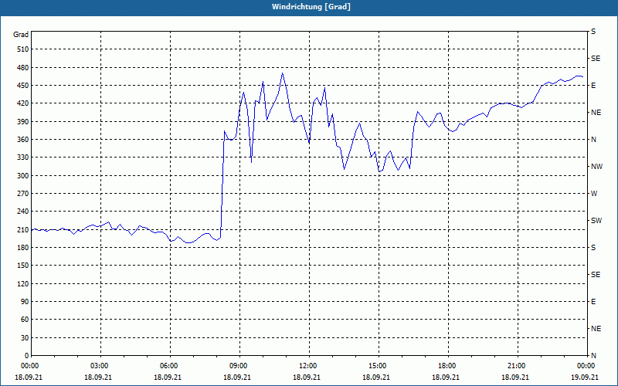Screen dimensions: 618x386
Task: Click the "330" y-axis value
Action: 23,157
